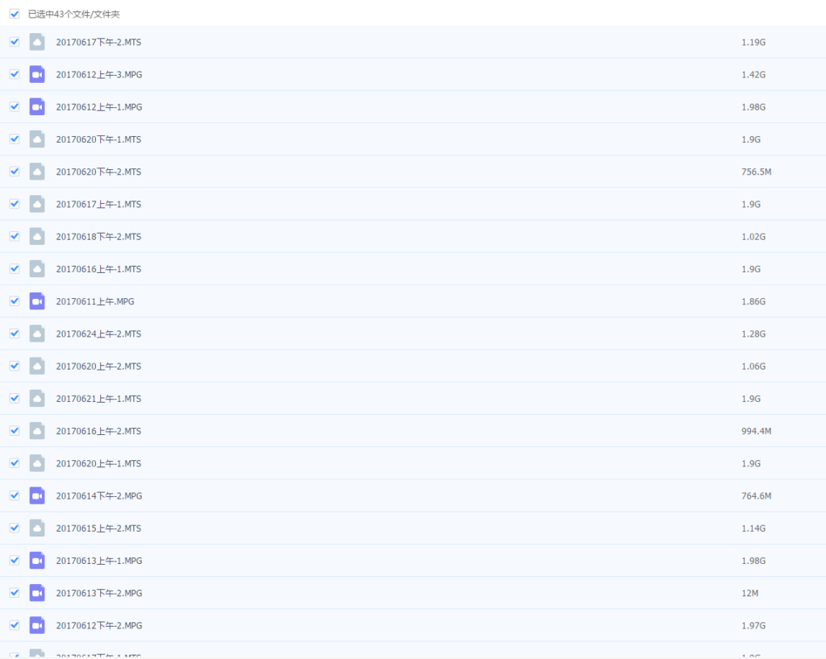Select the file name 20170620上午-2.MTS

pos(98,367)
